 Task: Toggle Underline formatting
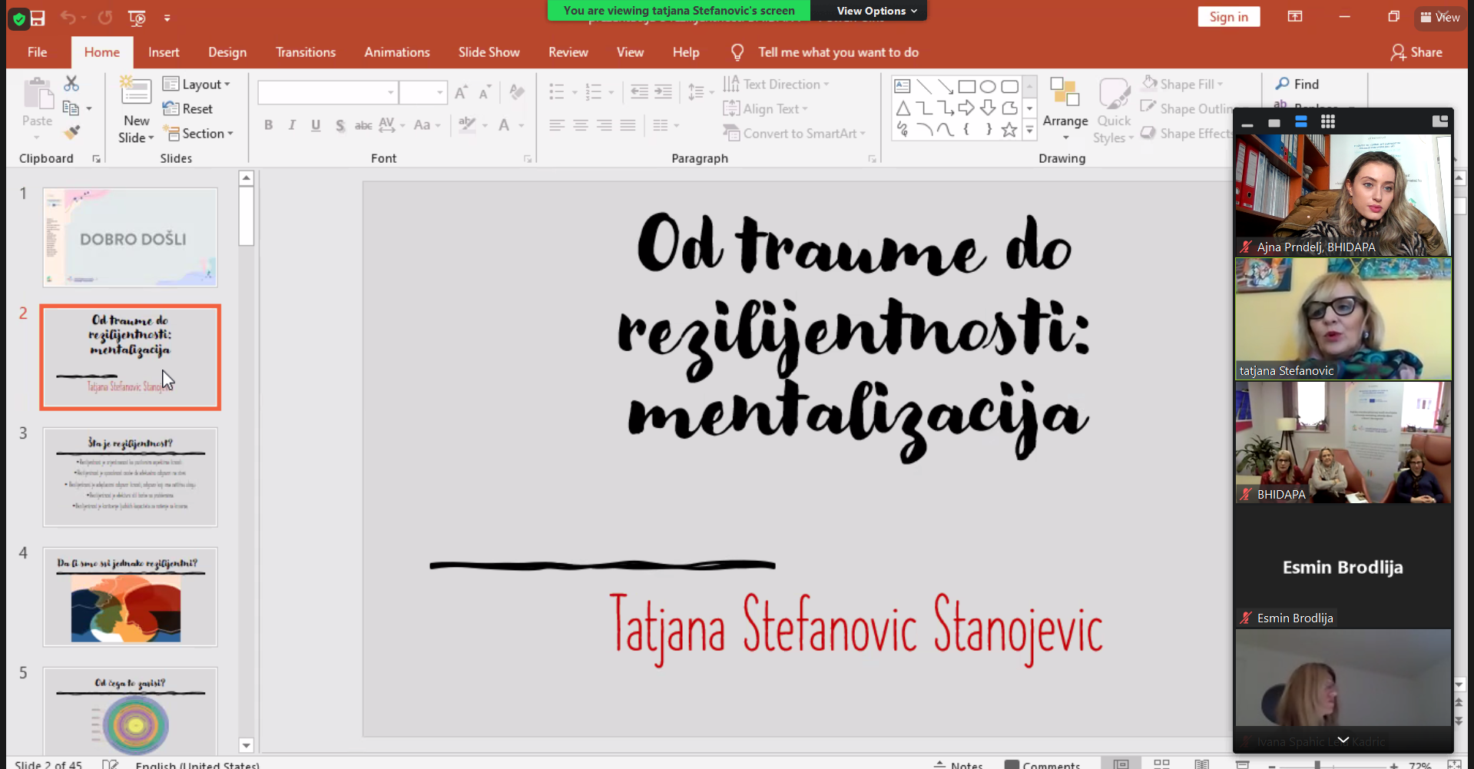tap(316, 125)
